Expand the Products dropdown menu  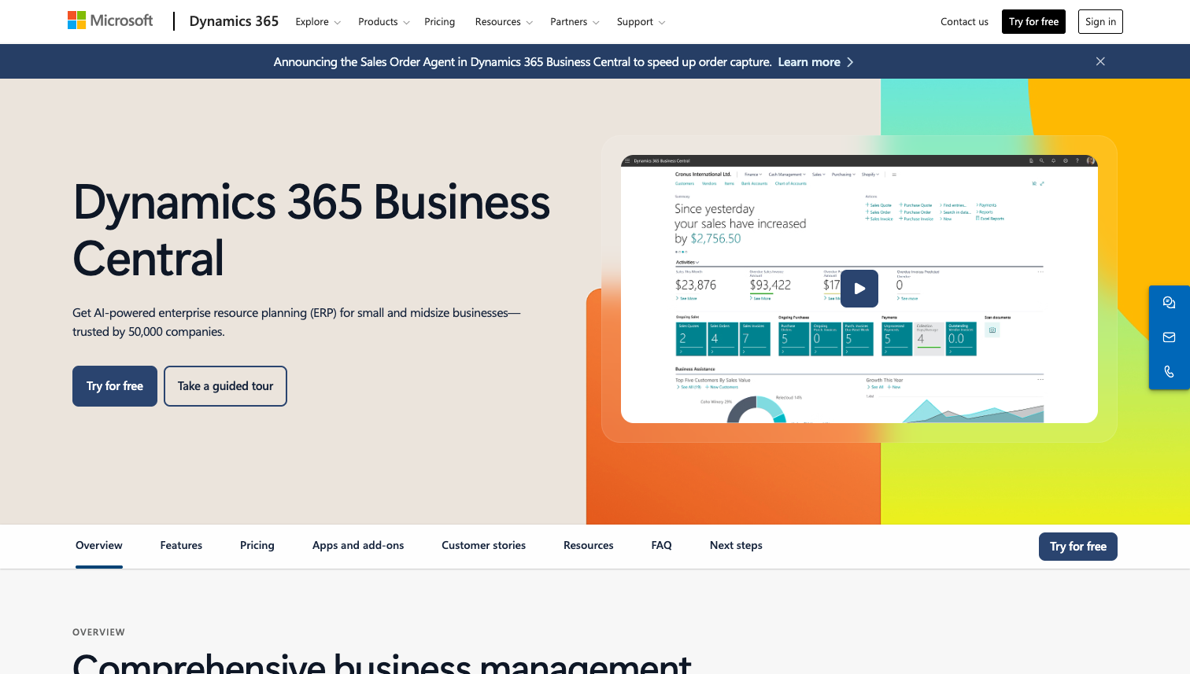(x=383, y=22)
